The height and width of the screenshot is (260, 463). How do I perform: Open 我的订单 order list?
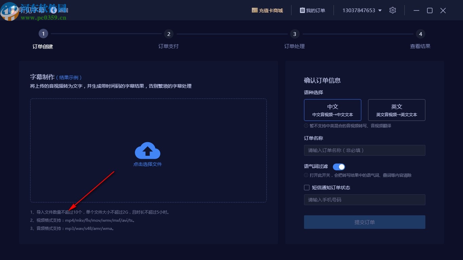tap(312, 10)
